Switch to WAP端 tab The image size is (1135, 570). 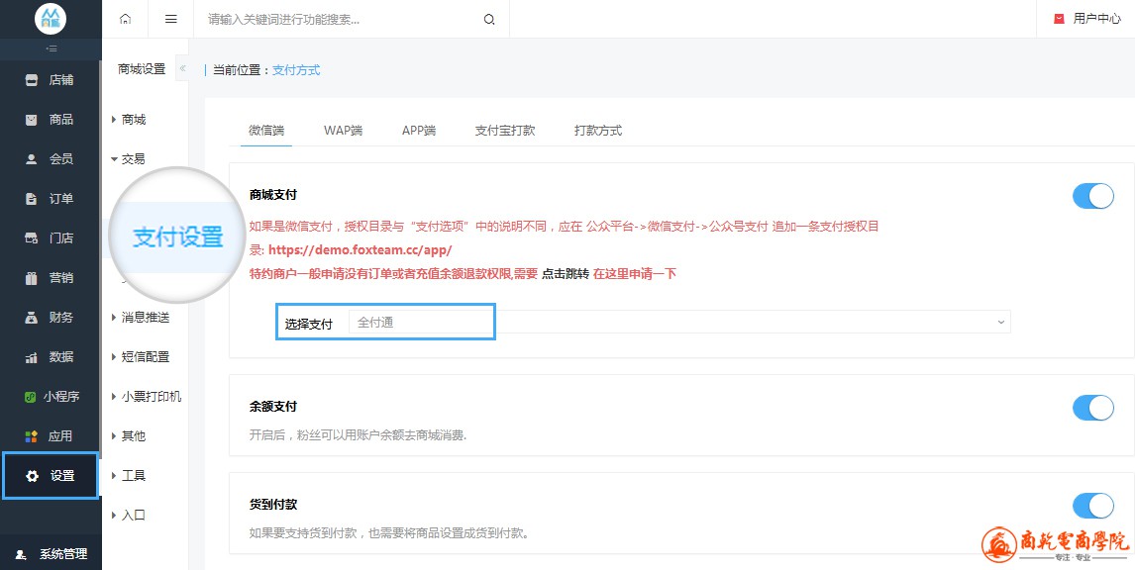pos(343,131)
